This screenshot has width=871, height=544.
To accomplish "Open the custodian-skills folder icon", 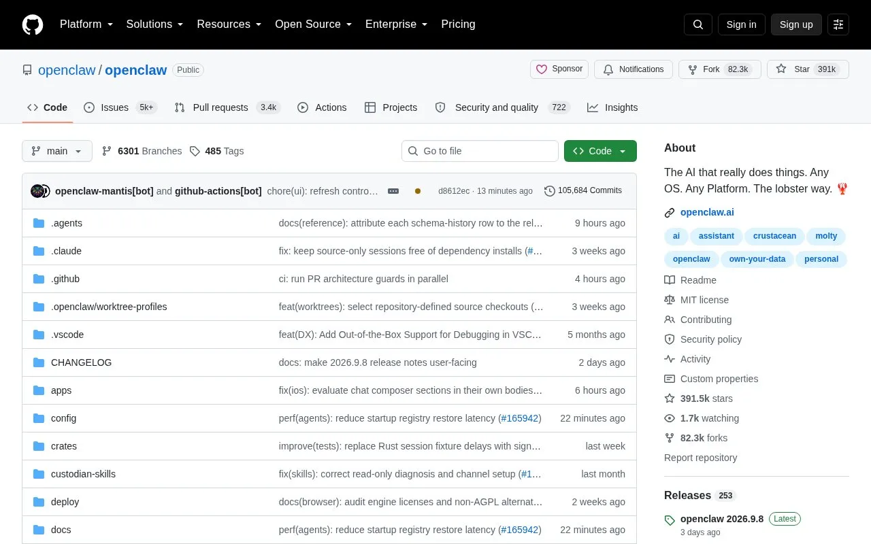I will tap(39, 474).
